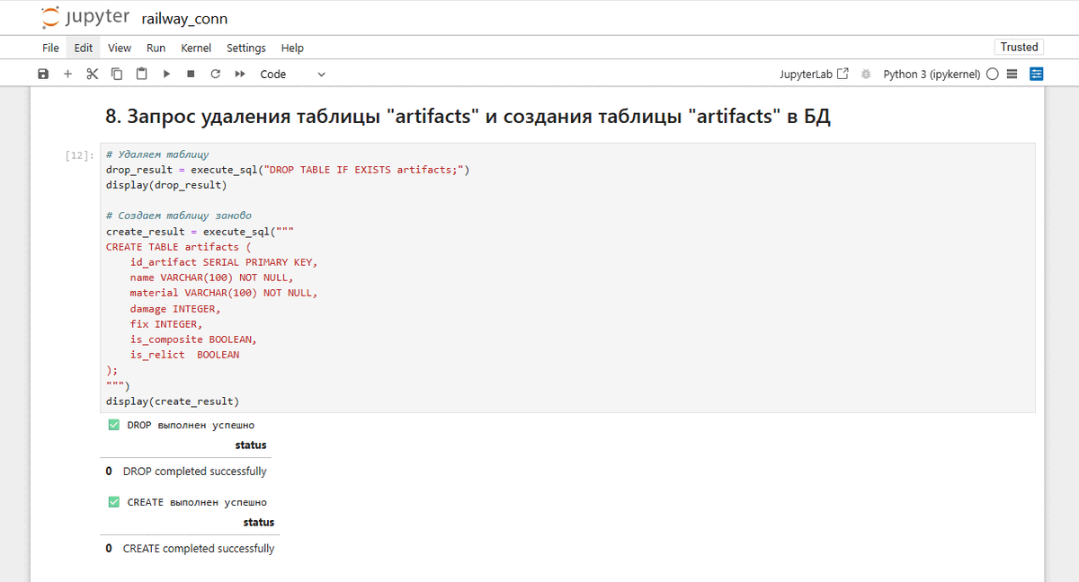Click the cell execution prompt [12]:
The width and height of the screenshot is (1079, 582).
(80, 154)
